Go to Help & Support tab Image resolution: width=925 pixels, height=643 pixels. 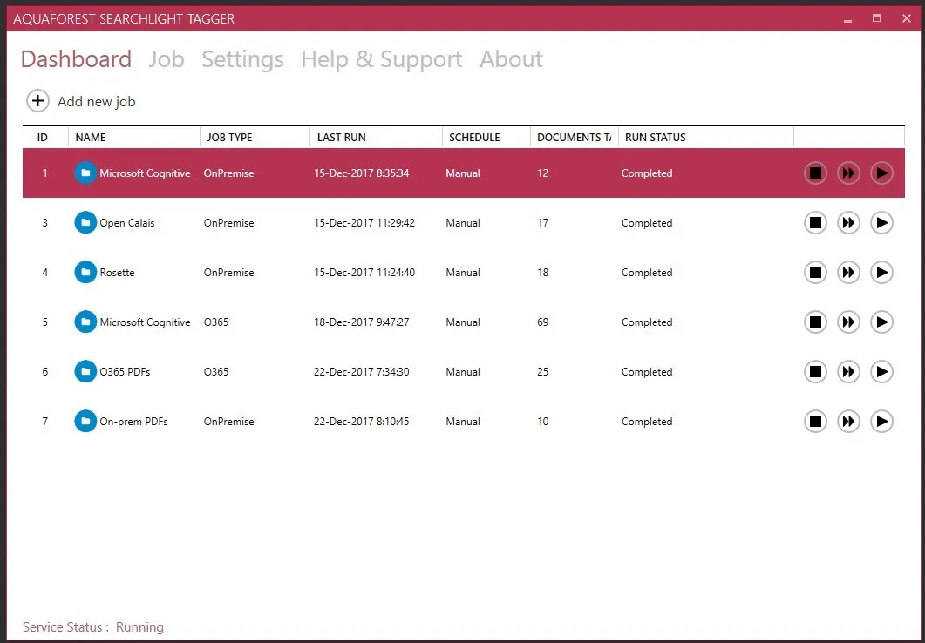pyautogui.click(x=381, y=59)
